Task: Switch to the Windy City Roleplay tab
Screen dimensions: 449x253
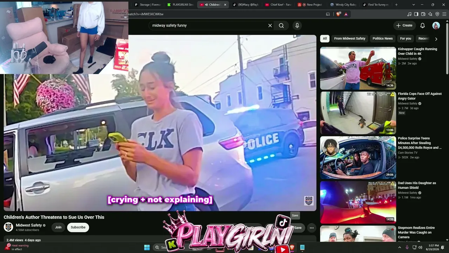Action: pos(343,5)
